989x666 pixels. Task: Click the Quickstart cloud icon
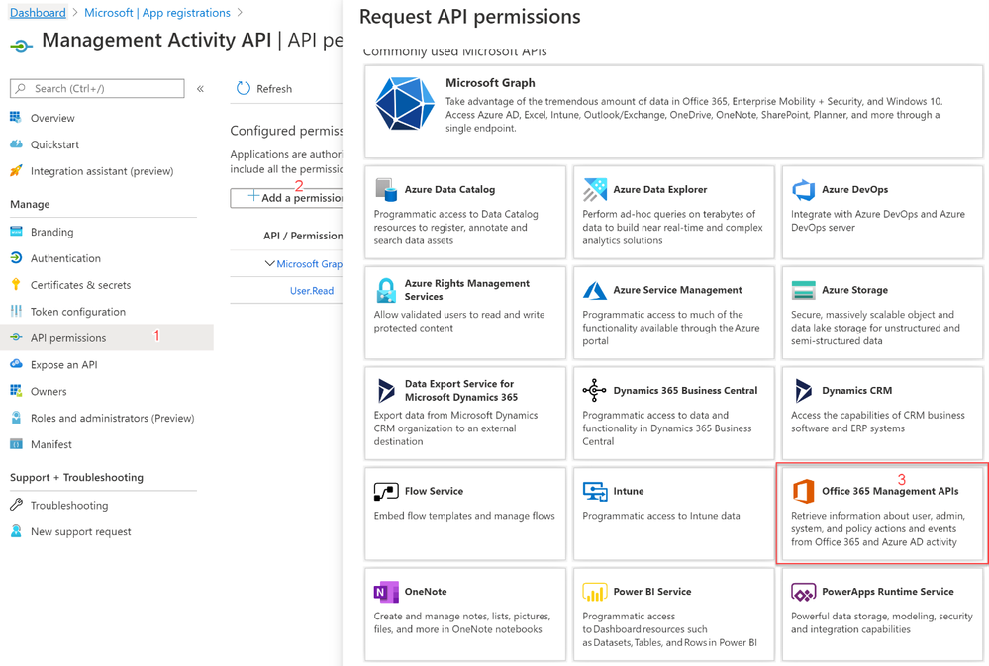[x=16, y=144]
